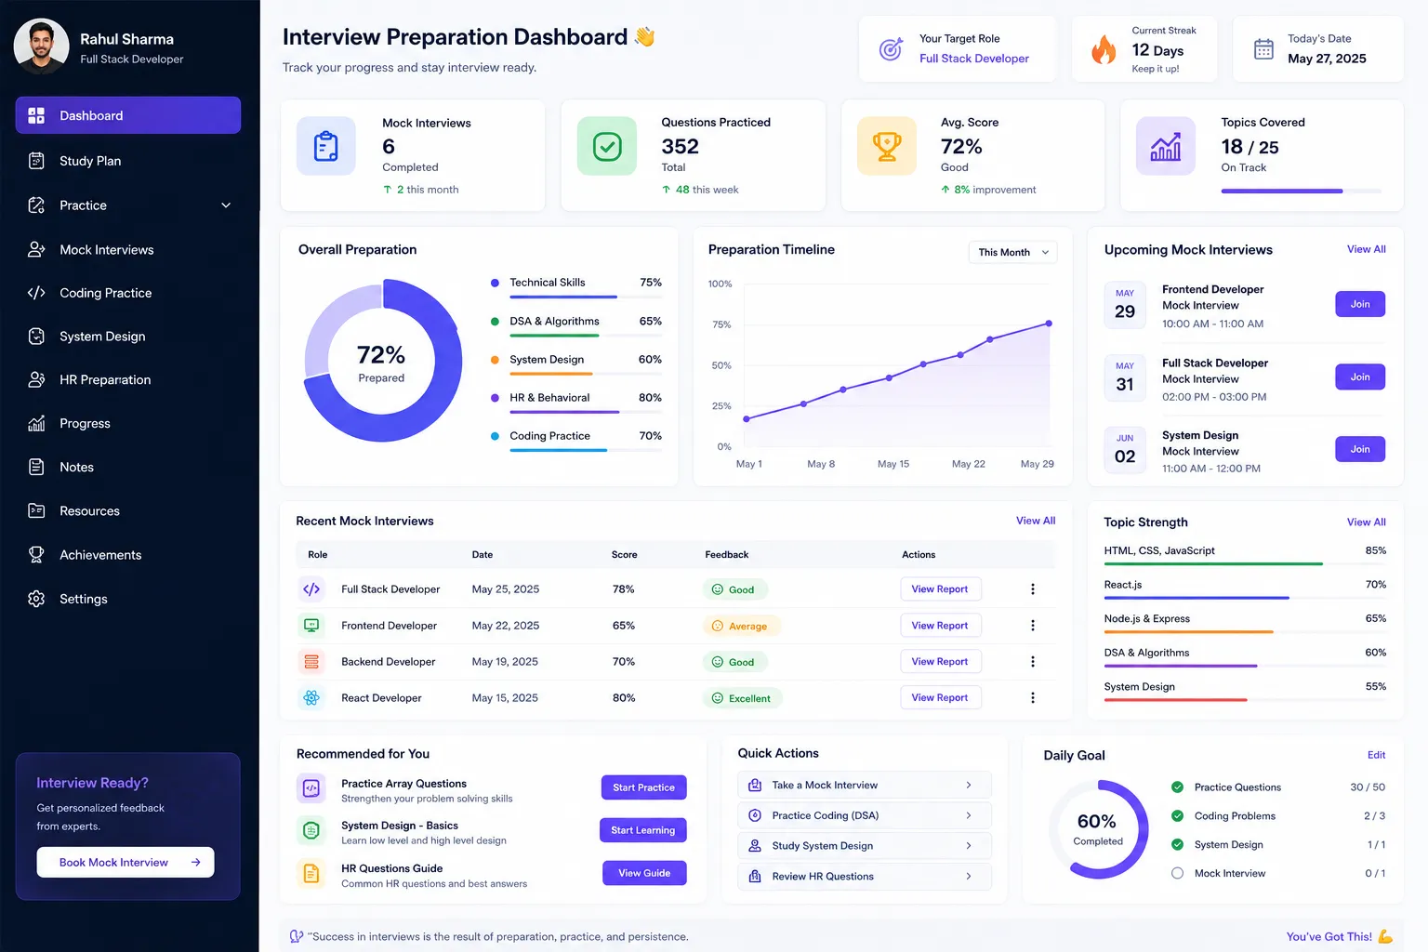This screenshot has height=952, width=1428.
Task: Click the Progress chart icon in sidebar
Action: point(36,423)
